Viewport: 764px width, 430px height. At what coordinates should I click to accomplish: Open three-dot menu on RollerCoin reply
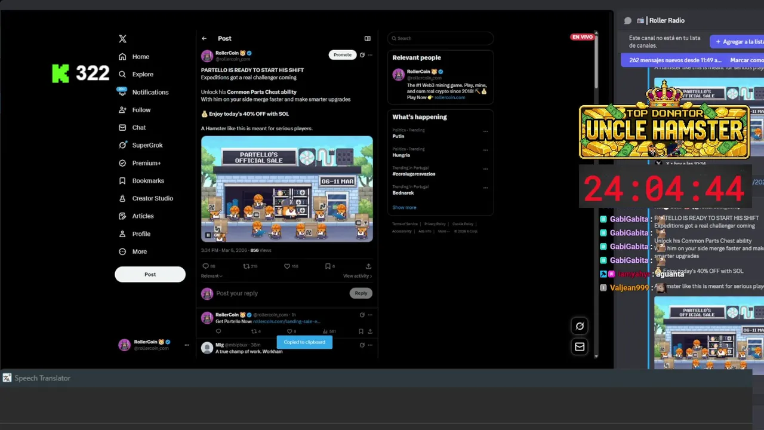tap(370, 315)
